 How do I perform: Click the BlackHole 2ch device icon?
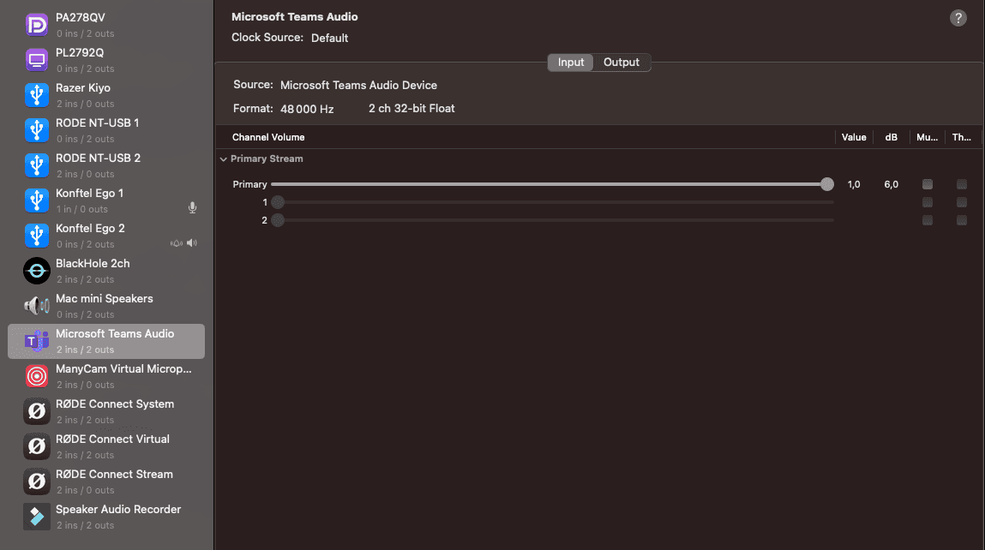click(x=37, y=271)
